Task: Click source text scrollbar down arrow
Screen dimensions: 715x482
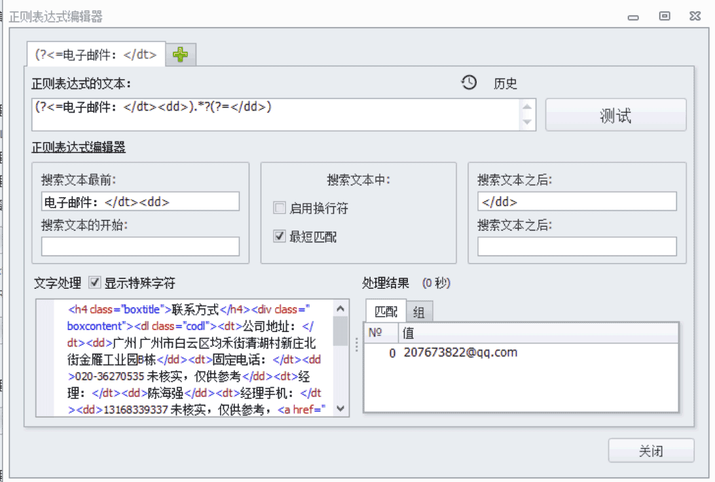Action: coord(340,409)
